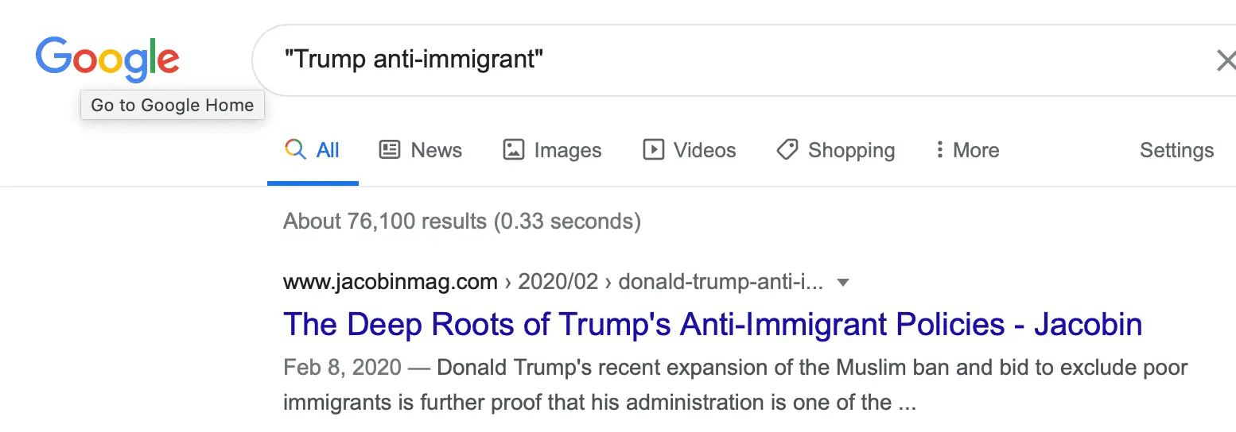Clear the search query with the X

[1226, 60]
